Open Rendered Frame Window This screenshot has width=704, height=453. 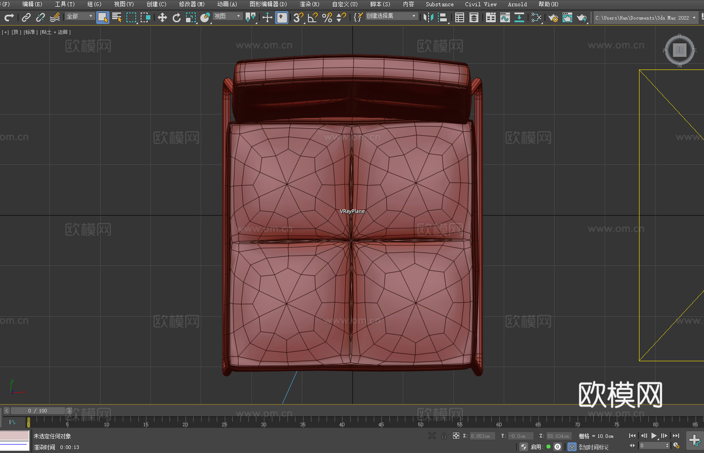pyautogui.click(x=567, y=17)
